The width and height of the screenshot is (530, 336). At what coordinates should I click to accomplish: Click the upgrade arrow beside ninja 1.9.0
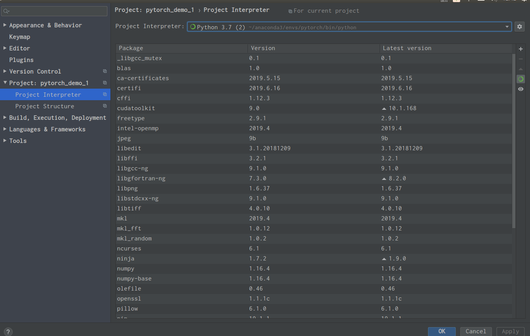(x=384, y=258)
